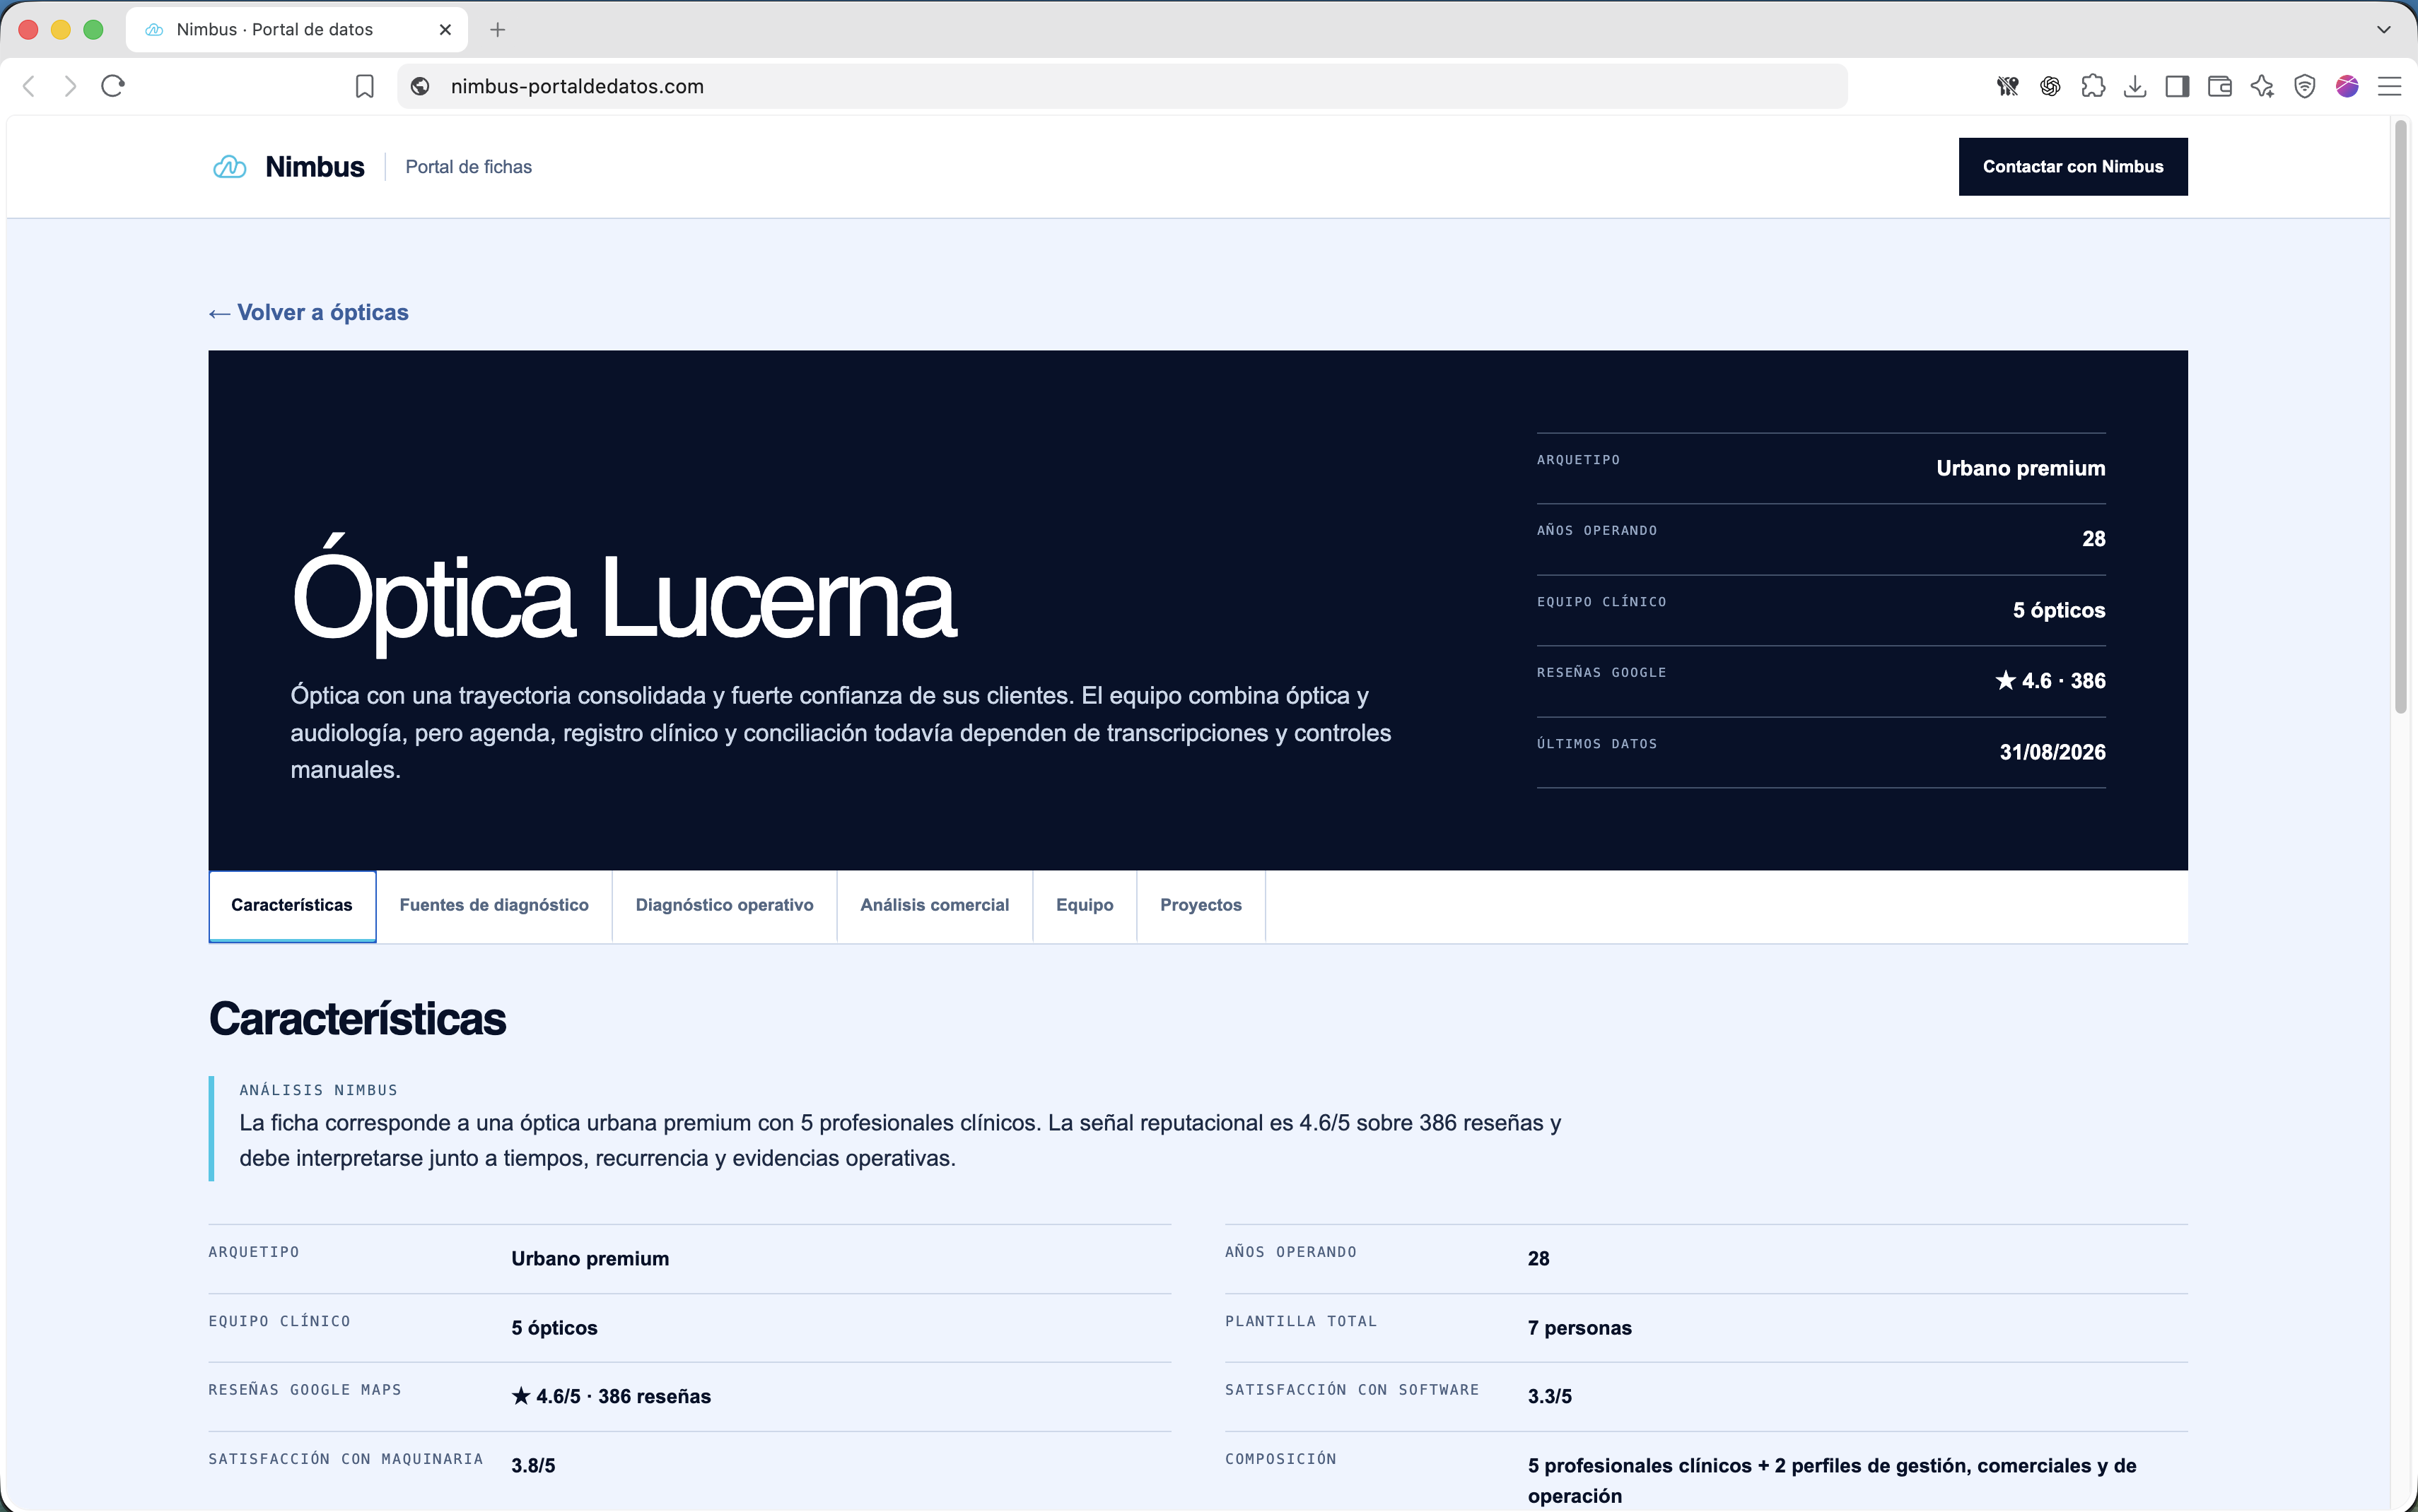Click the 31/08/2026 últimos datos value
Viewport: 2418px width, 1512px height.
coord(2053,752)
